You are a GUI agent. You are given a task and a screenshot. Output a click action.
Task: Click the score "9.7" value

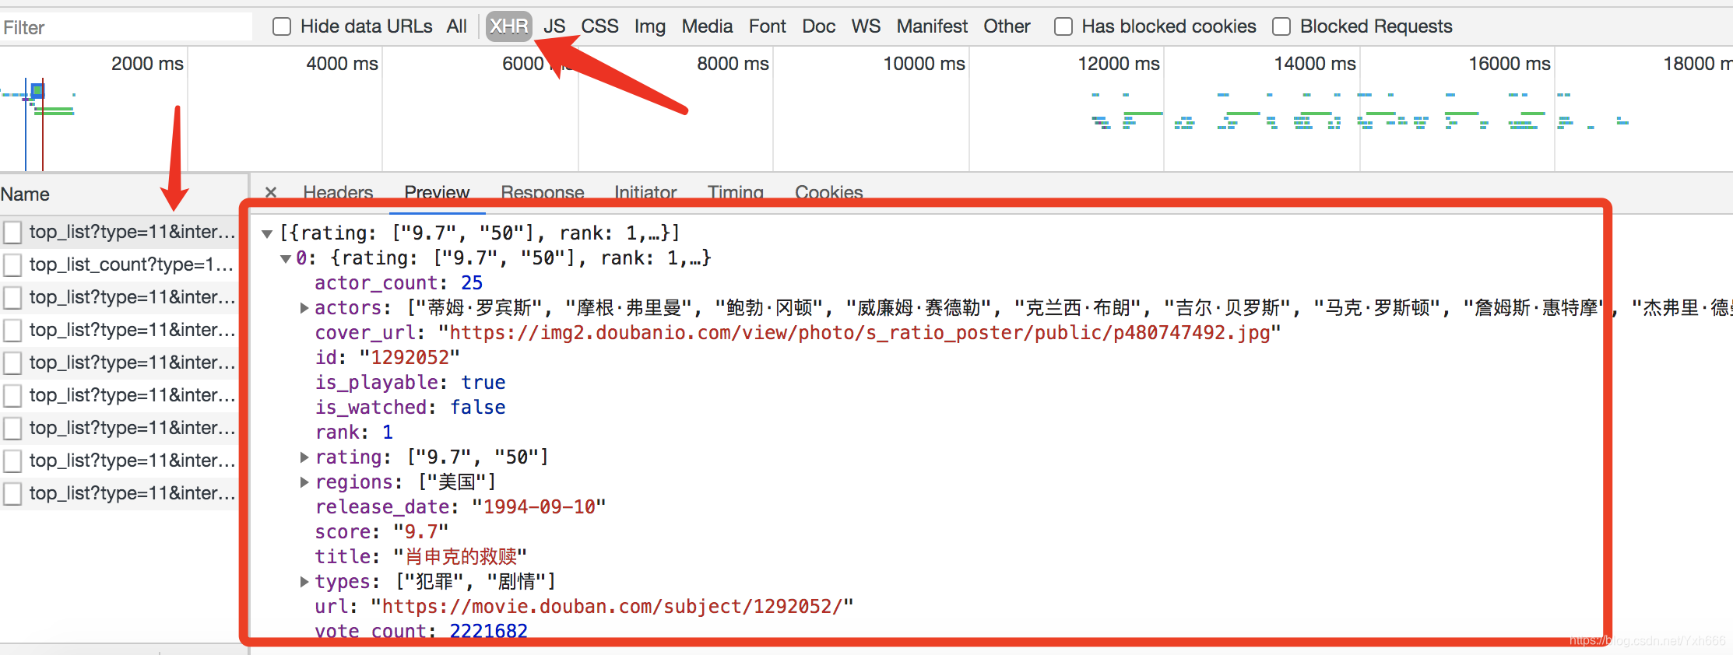(420, 532)
